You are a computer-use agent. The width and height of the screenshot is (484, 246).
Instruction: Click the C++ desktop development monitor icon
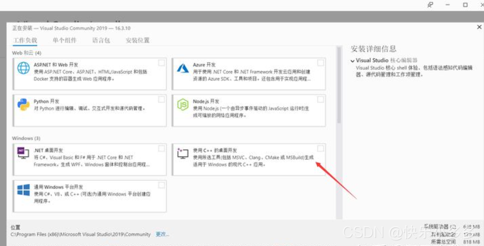(183, 153)
